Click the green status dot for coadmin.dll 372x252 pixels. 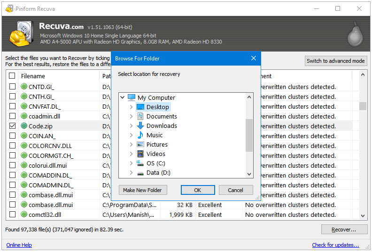[x=24, y=116]
